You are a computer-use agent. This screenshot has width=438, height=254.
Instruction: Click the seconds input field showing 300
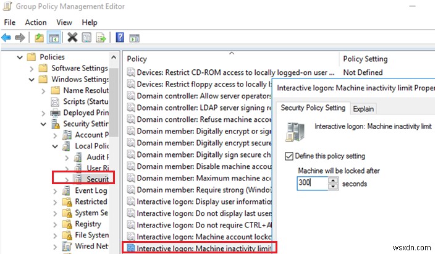click(x=313, y=184)
